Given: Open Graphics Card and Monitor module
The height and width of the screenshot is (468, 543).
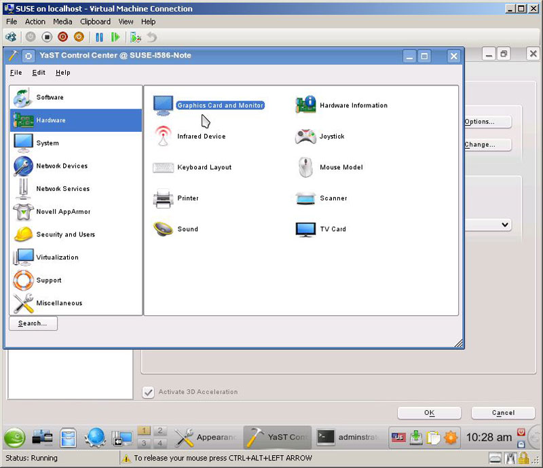Looking at the screenshot, I should pyautogui.click(x=209, y=105).
